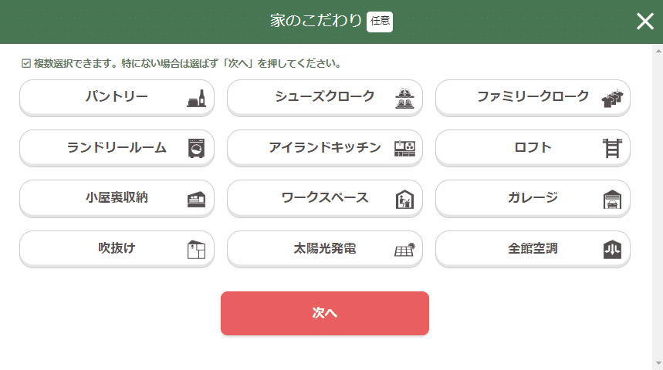Click the red 次へ button

point(325,313)
